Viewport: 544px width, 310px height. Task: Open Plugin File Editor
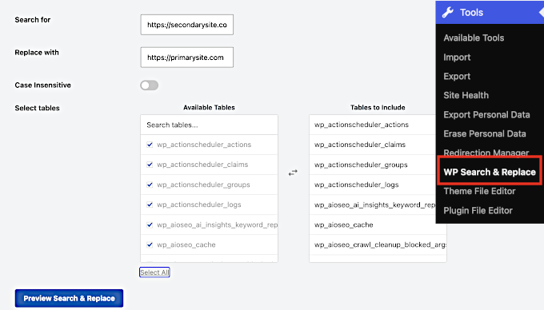click(478, 211)
